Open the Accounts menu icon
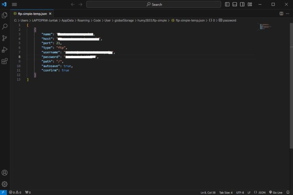Viewport: 293px width, 195px height. (4, 172)
